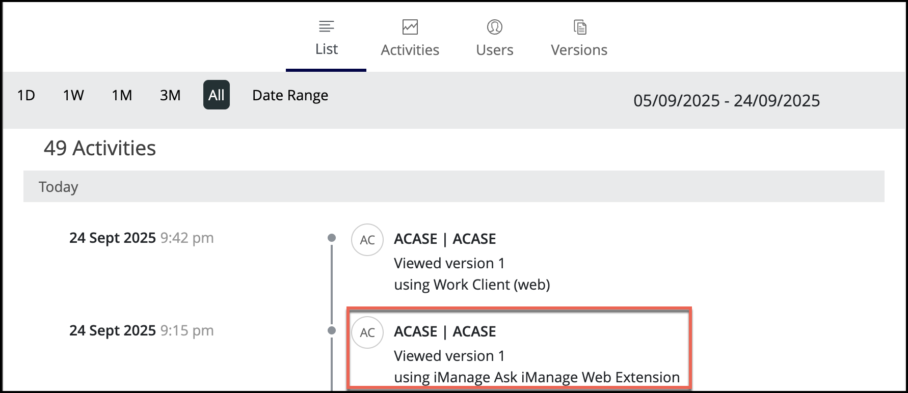
Task: Select the 1W time filter
Action: point(73,95)
